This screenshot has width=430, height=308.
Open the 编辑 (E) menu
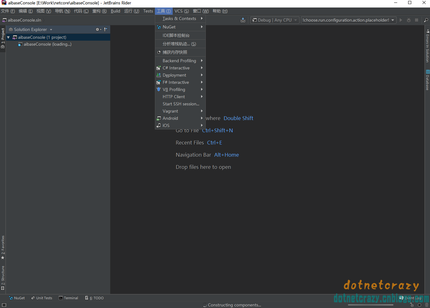point(26,11)
